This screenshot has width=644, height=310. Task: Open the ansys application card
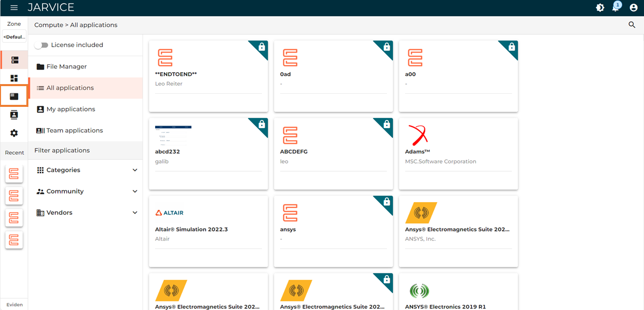(333, 231)
